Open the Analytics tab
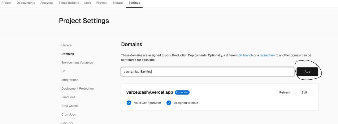The image size is (338, 124). point(47,3)
